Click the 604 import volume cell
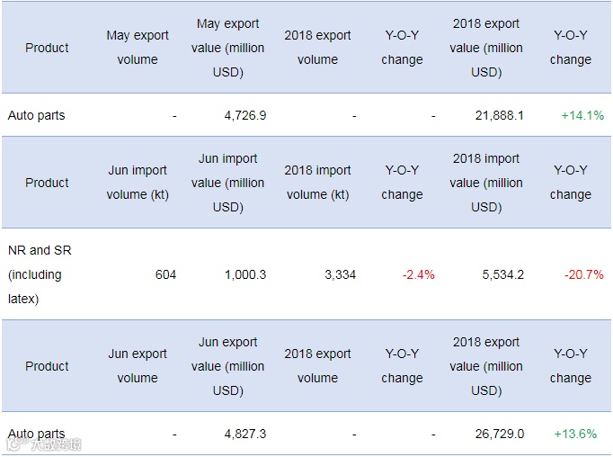The height and width of the screenshot is (457, 613). point(164,274)
